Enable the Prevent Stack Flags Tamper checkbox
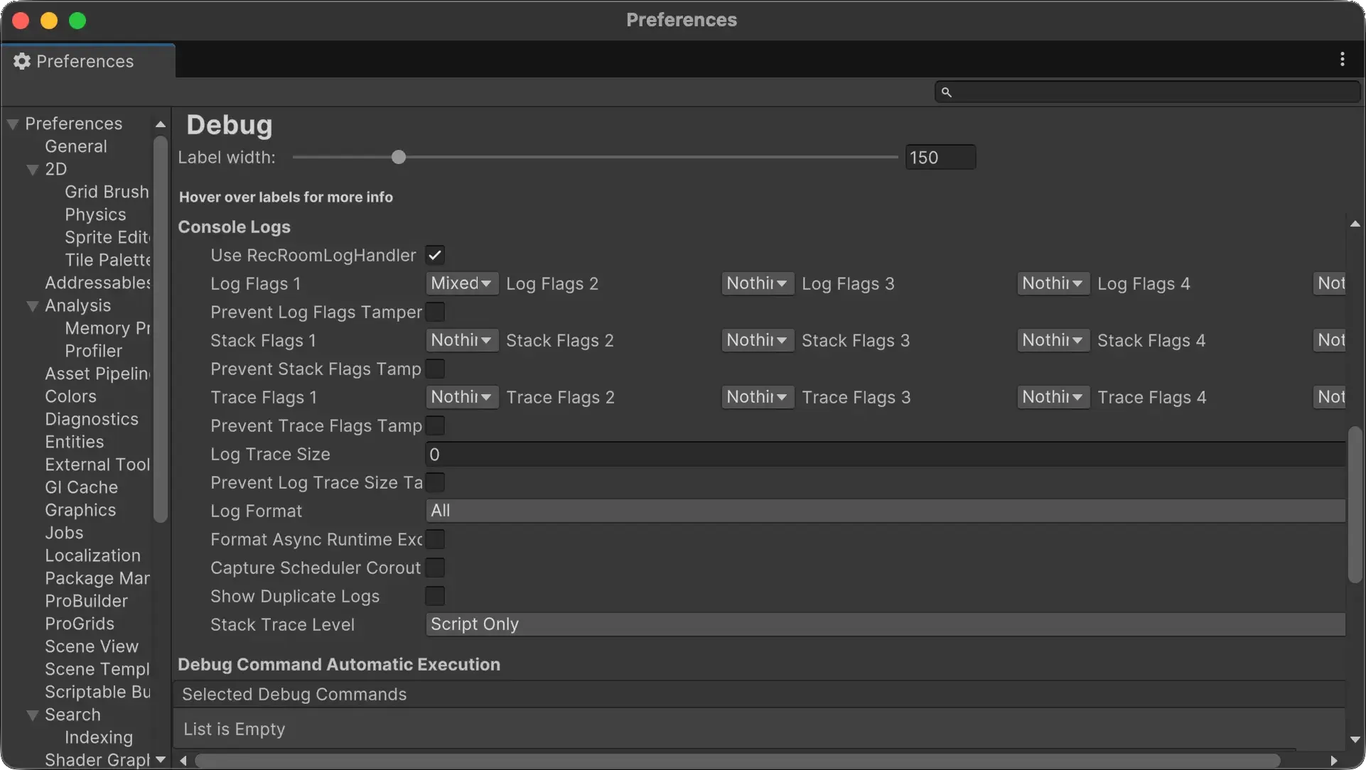 [x=434, y=369]
